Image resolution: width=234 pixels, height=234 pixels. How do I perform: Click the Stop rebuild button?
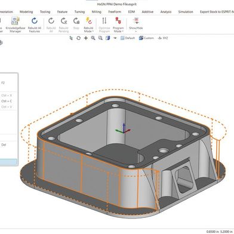[76, 23]
